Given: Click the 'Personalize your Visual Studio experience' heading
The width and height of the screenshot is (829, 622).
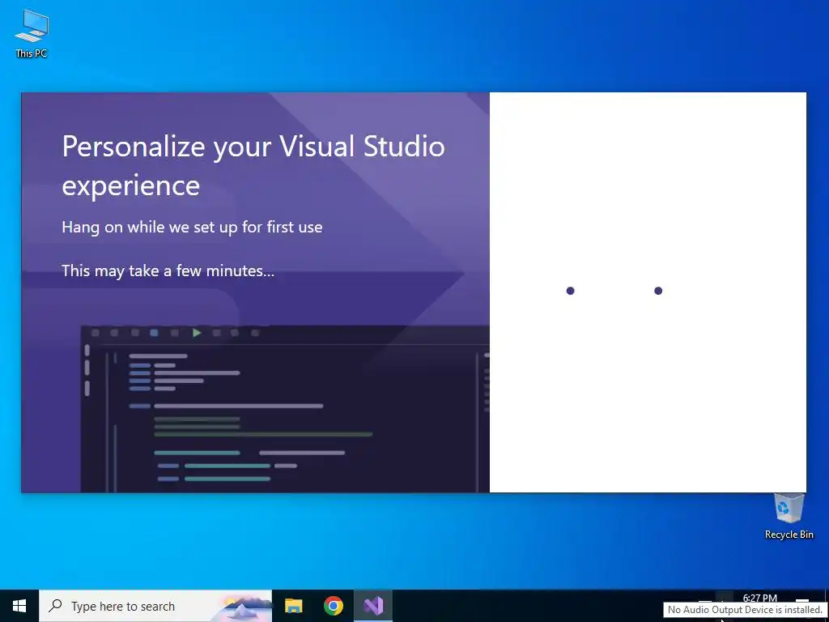Looking at the screenshot, I should click(253, 165).
